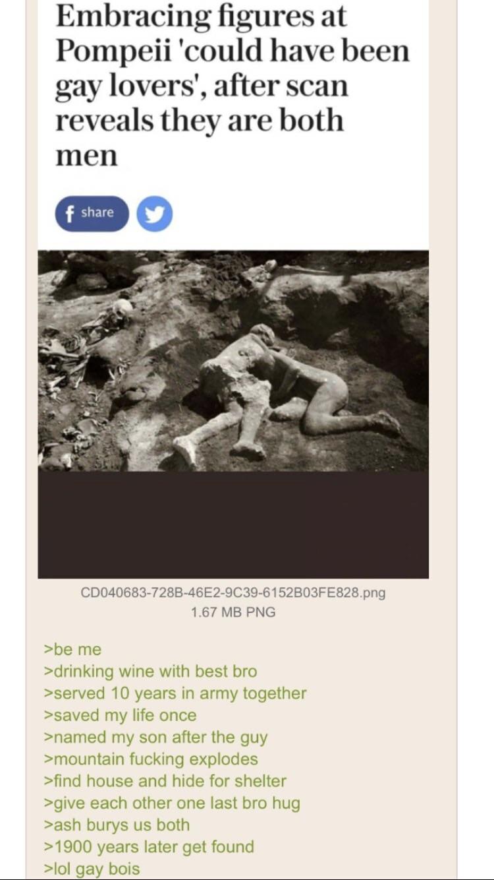Select the 'saved my life once' line
This screenshot has width=494, height=880.
[x=120, y=715]
